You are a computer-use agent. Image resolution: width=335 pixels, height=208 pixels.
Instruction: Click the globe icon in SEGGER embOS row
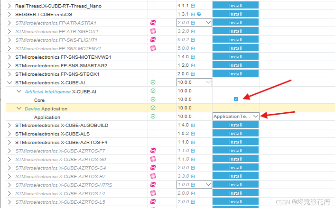199,14
